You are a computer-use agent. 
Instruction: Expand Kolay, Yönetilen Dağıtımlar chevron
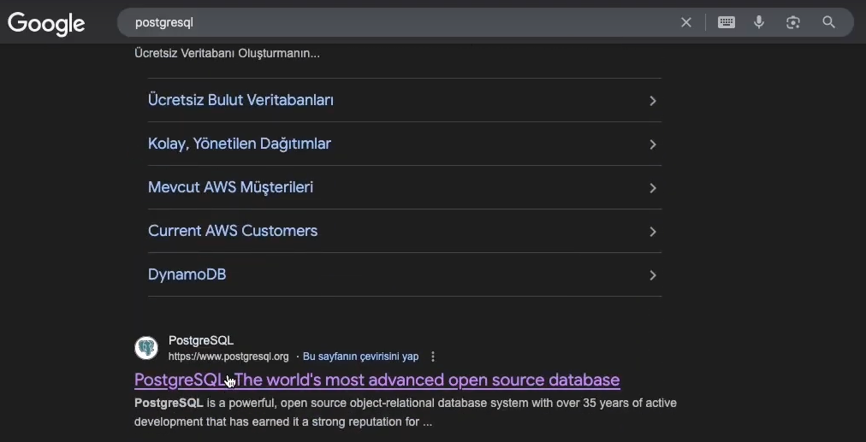pos(653,144)
